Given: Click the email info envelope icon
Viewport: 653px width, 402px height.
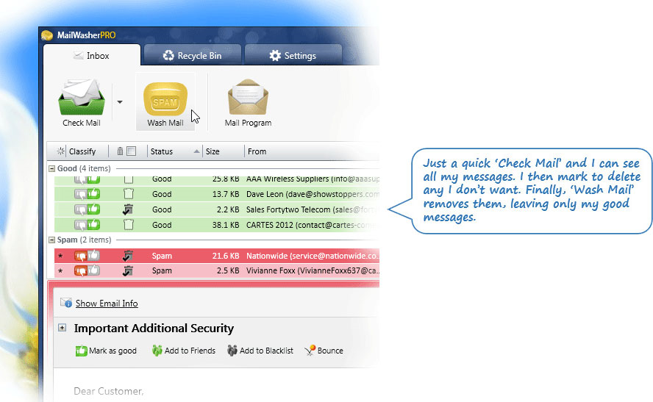Looking at the screenshot, I should [x=65, y=303].
